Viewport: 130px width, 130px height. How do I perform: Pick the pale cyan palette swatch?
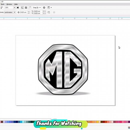pos(23,122)
